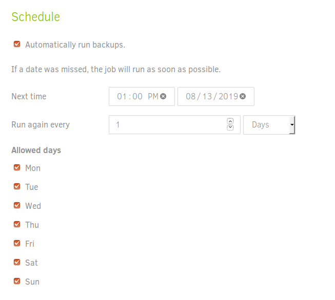Clear the Next time hour field
Viewport: 335px width, 300px height.
coord(163,96)
